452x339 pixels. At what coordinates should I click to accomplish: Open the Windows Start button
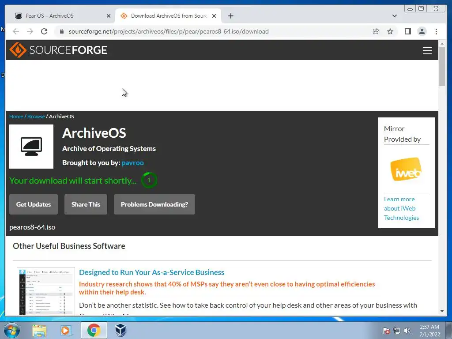click(12, 330)
